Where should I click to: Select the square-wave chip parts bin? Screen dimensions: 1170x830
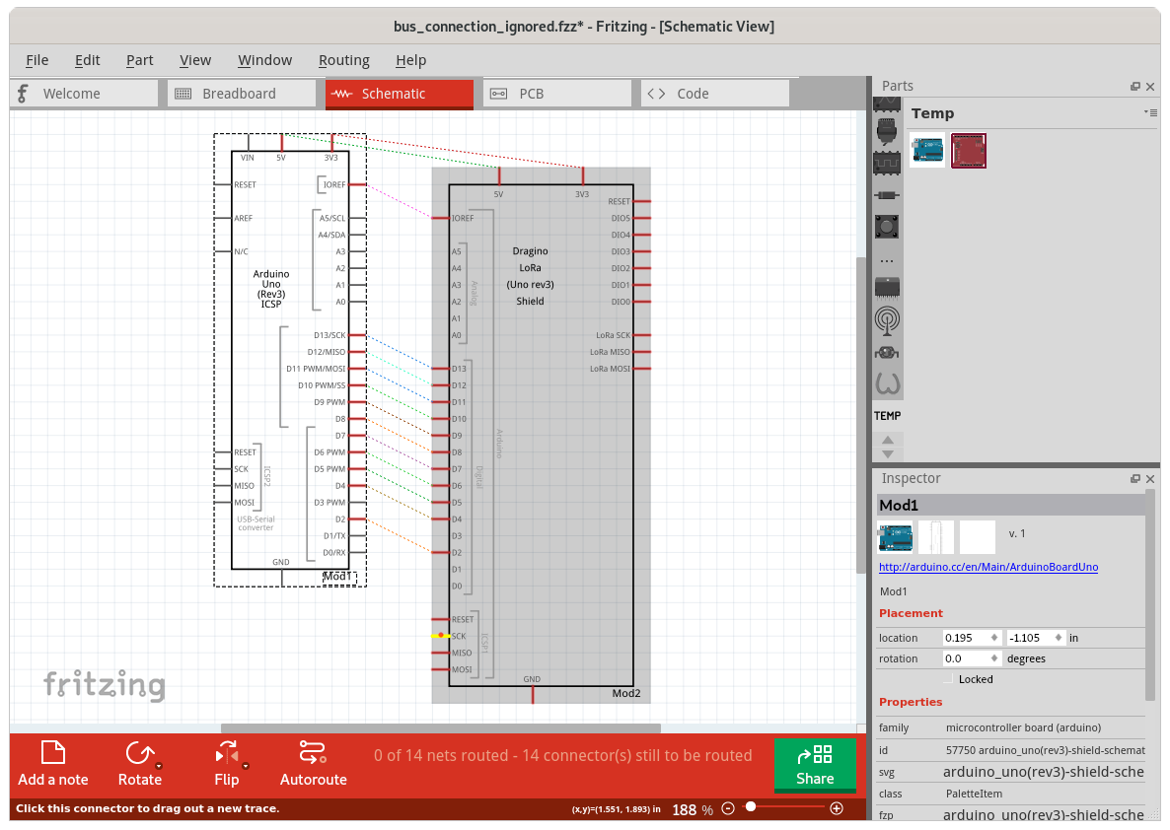coord(887,161)
